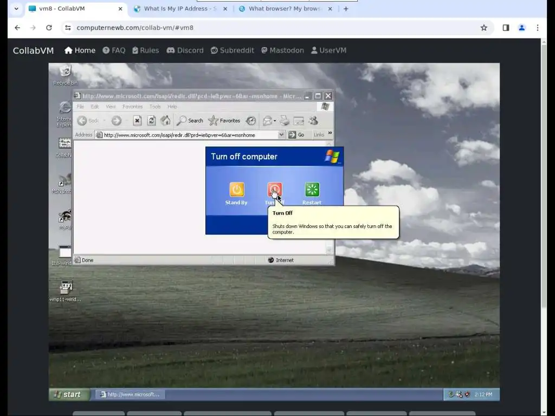The height and width of the screenshot is (416, 555).
Task: Click the Done status bar text
Action: [x=87, y=260]
